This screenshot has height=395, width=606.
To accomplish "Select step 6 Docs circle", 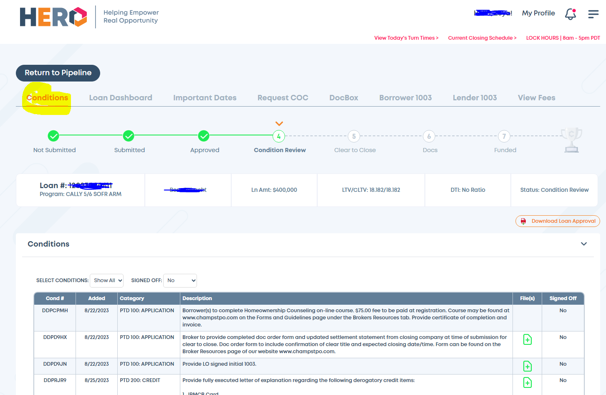I will pyautogui.click(x=429, y=136).
